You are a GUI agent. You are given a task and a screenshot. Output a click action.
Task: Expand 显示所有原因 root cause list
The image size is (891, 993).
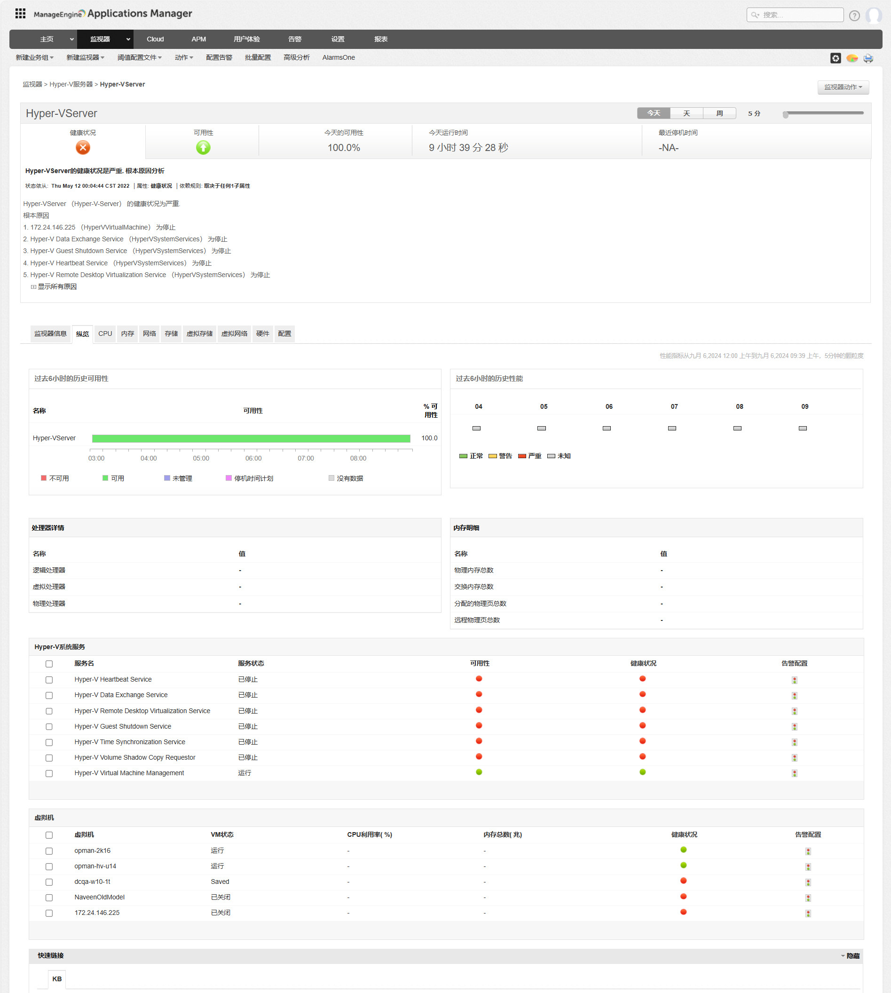click(54, 287)
